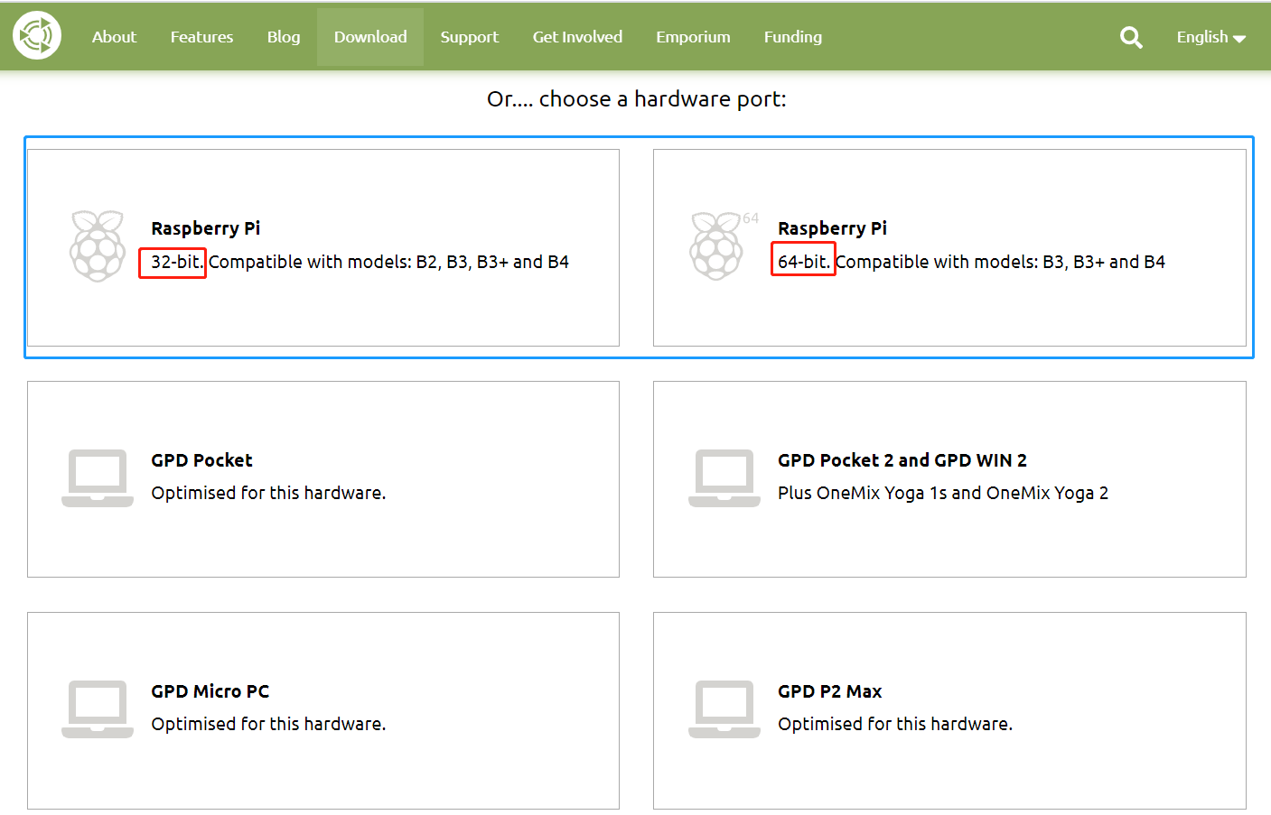Click the GPD Pocket 2 laptop icon
1271x815 pixels.
(724, 478)
